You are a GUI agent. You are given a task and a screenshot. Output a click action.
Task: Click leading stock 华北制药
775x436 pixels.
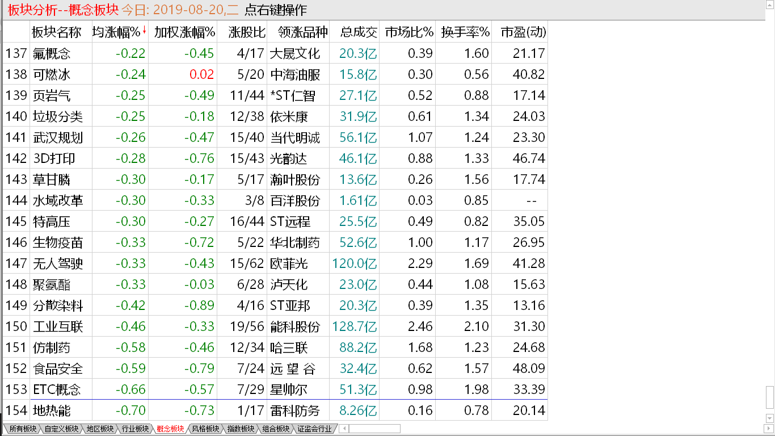point(295,242)
